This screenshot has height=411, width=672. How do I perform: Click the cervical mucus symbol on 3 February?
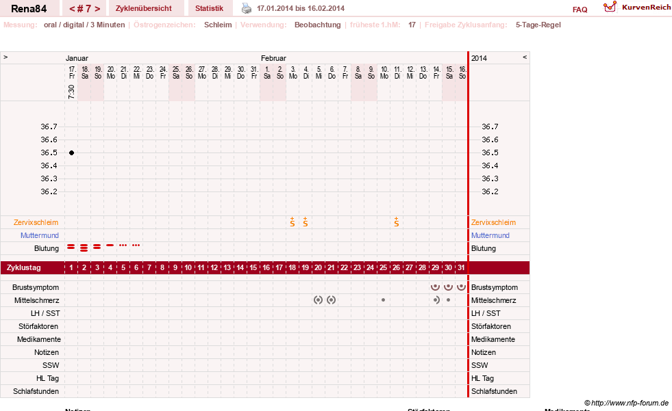[293, 222]
